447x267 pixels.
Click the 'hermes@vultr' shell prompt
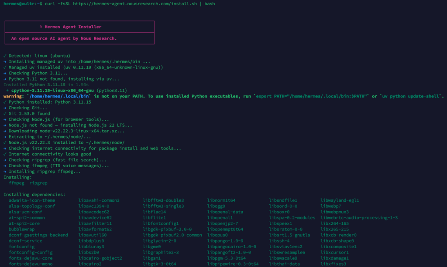pyautogui.click(x=19, y=3)
